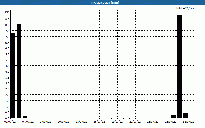The image size is (205, 128).
Task: Click the 0,0 axis value
Action: pos(7,118)
